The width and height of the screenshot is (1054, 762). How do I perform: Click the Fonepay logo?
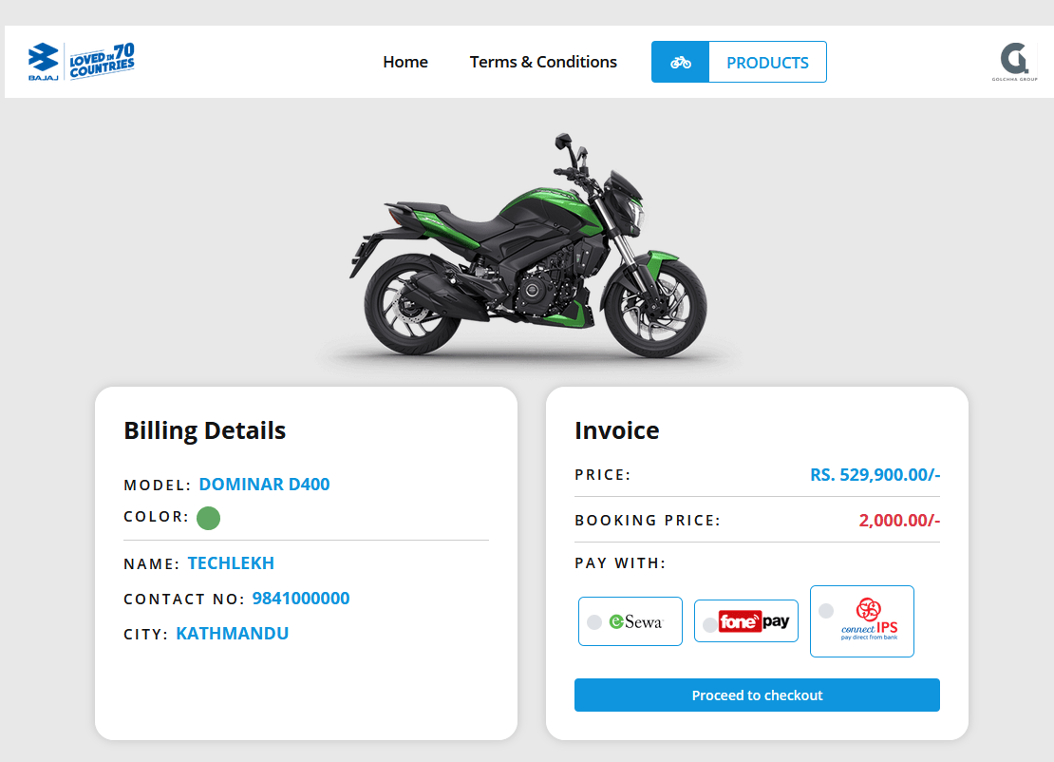point(755,620)
